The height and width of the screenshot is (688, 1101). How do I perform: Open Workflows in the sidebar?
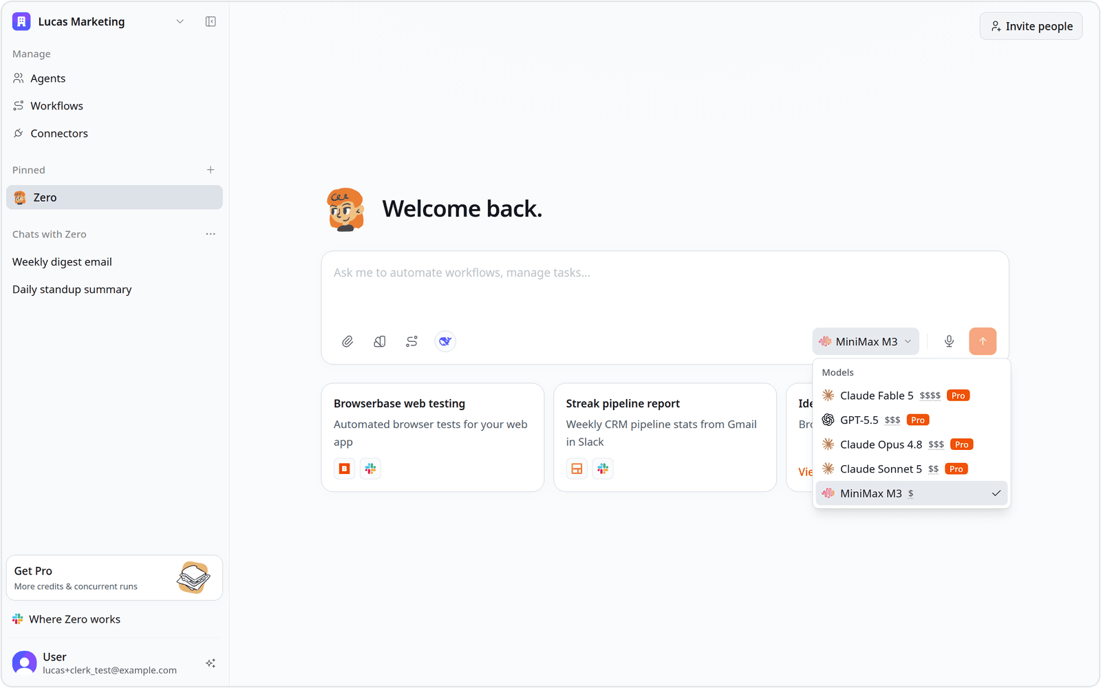114,106
